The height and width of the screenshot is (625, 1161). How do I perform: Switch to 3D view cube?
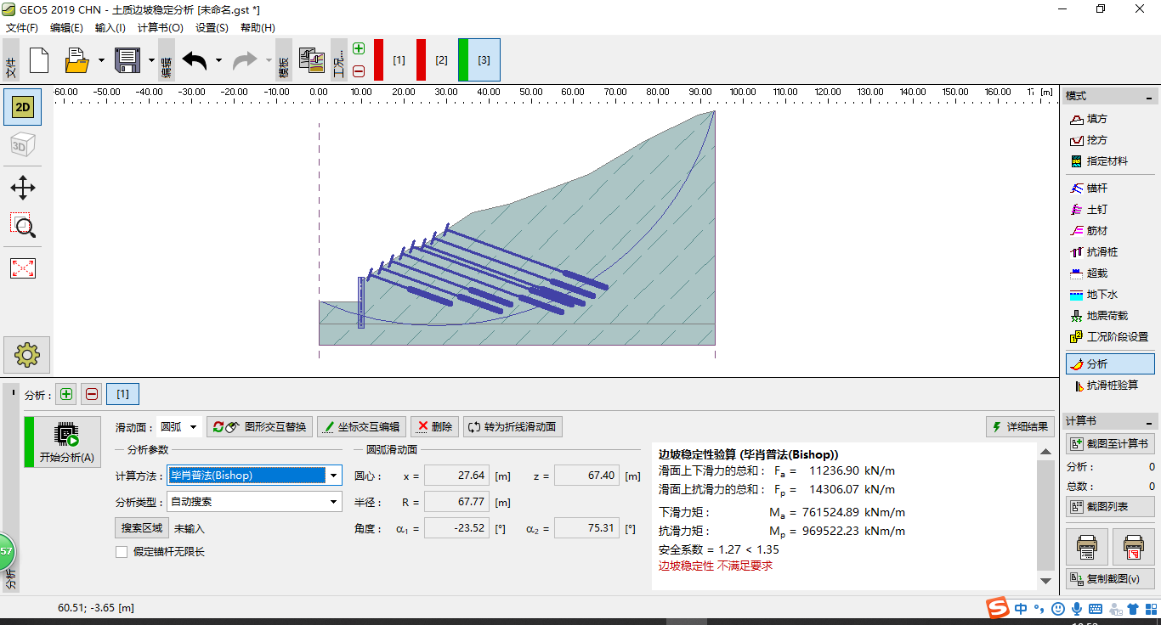pyautogui.click(x=22, y=146)
